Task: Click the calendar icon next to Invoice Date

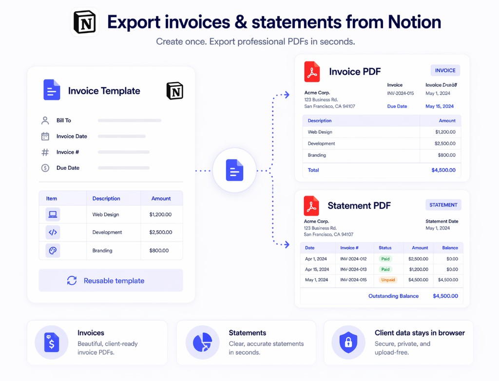Action: [x=45, y=136]
